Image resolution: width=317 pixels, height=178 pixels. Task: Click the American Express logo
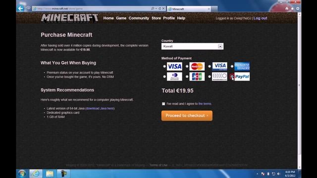(242, 66)
